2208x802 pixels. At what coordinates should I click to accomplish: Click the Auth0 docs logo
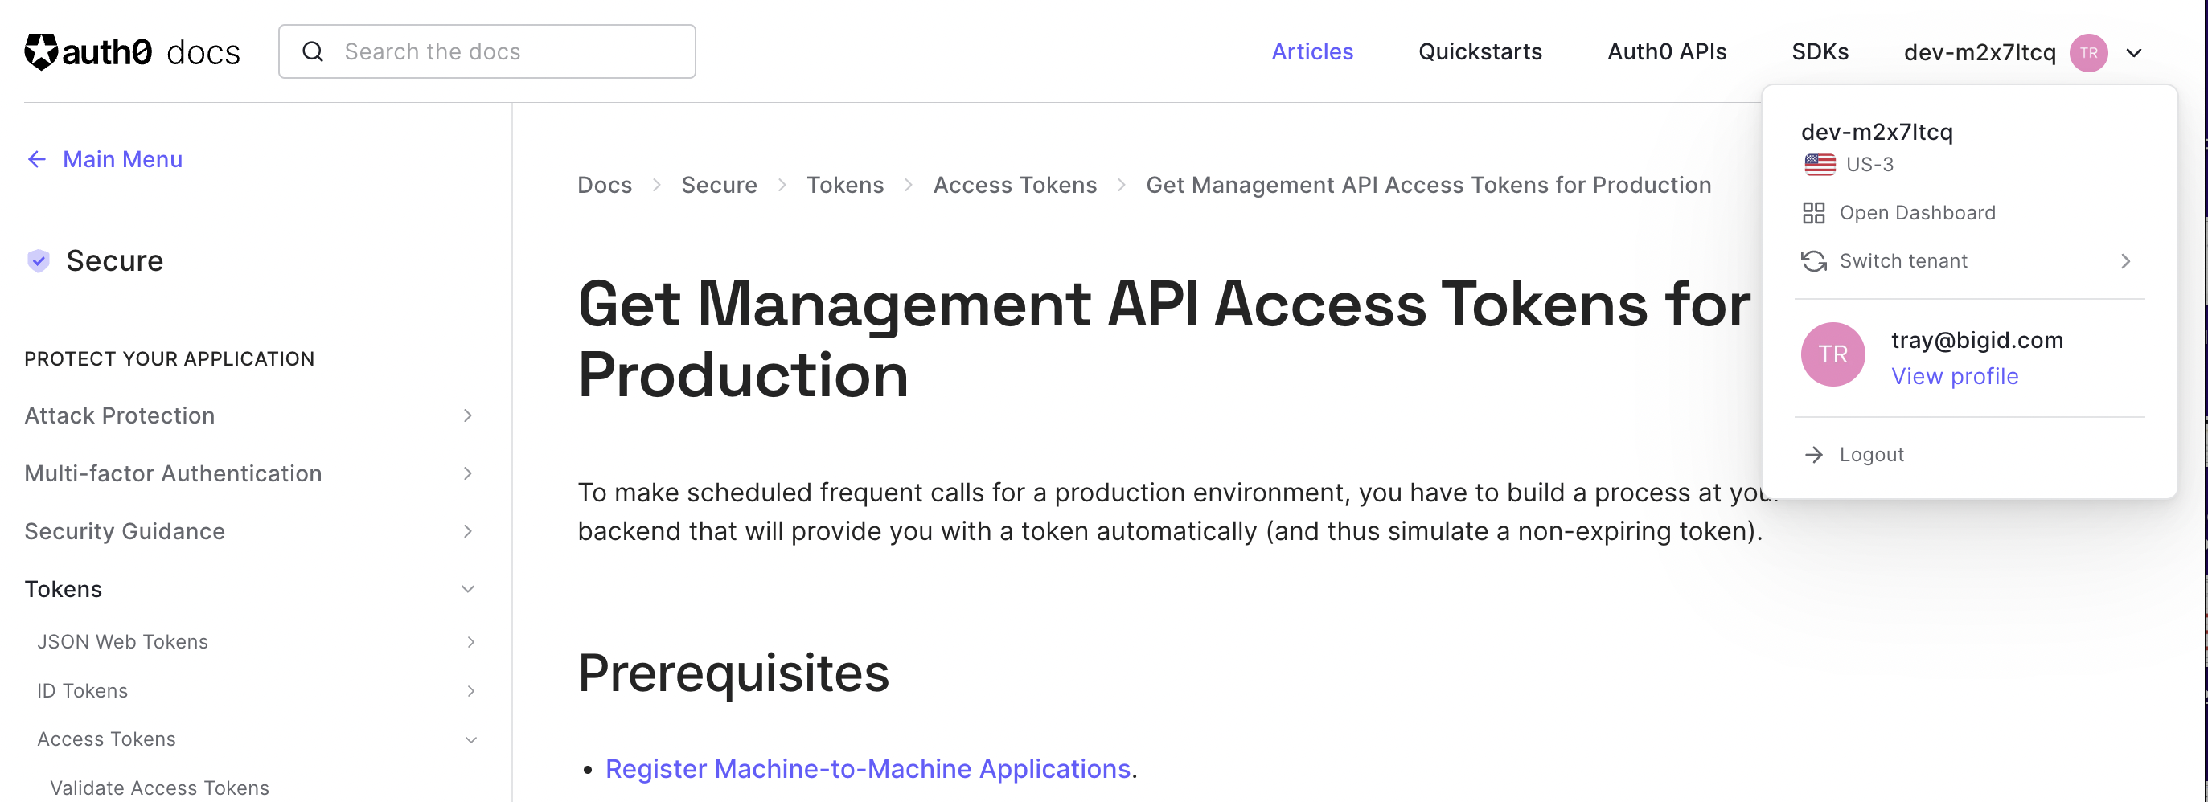click(131, 52)
